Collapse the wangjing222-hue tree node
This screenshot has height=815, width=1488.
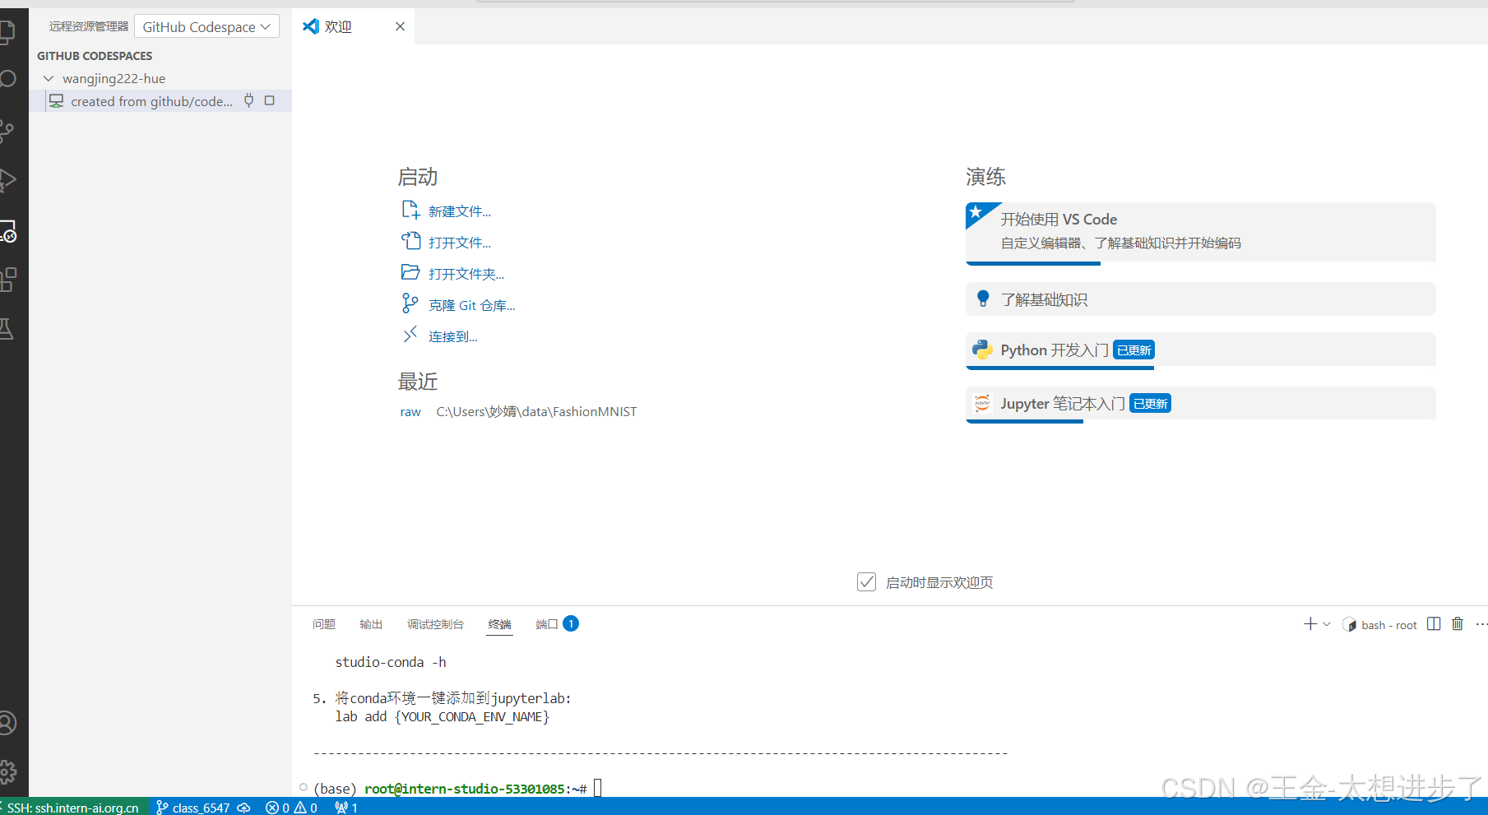(x=49, y=78)
